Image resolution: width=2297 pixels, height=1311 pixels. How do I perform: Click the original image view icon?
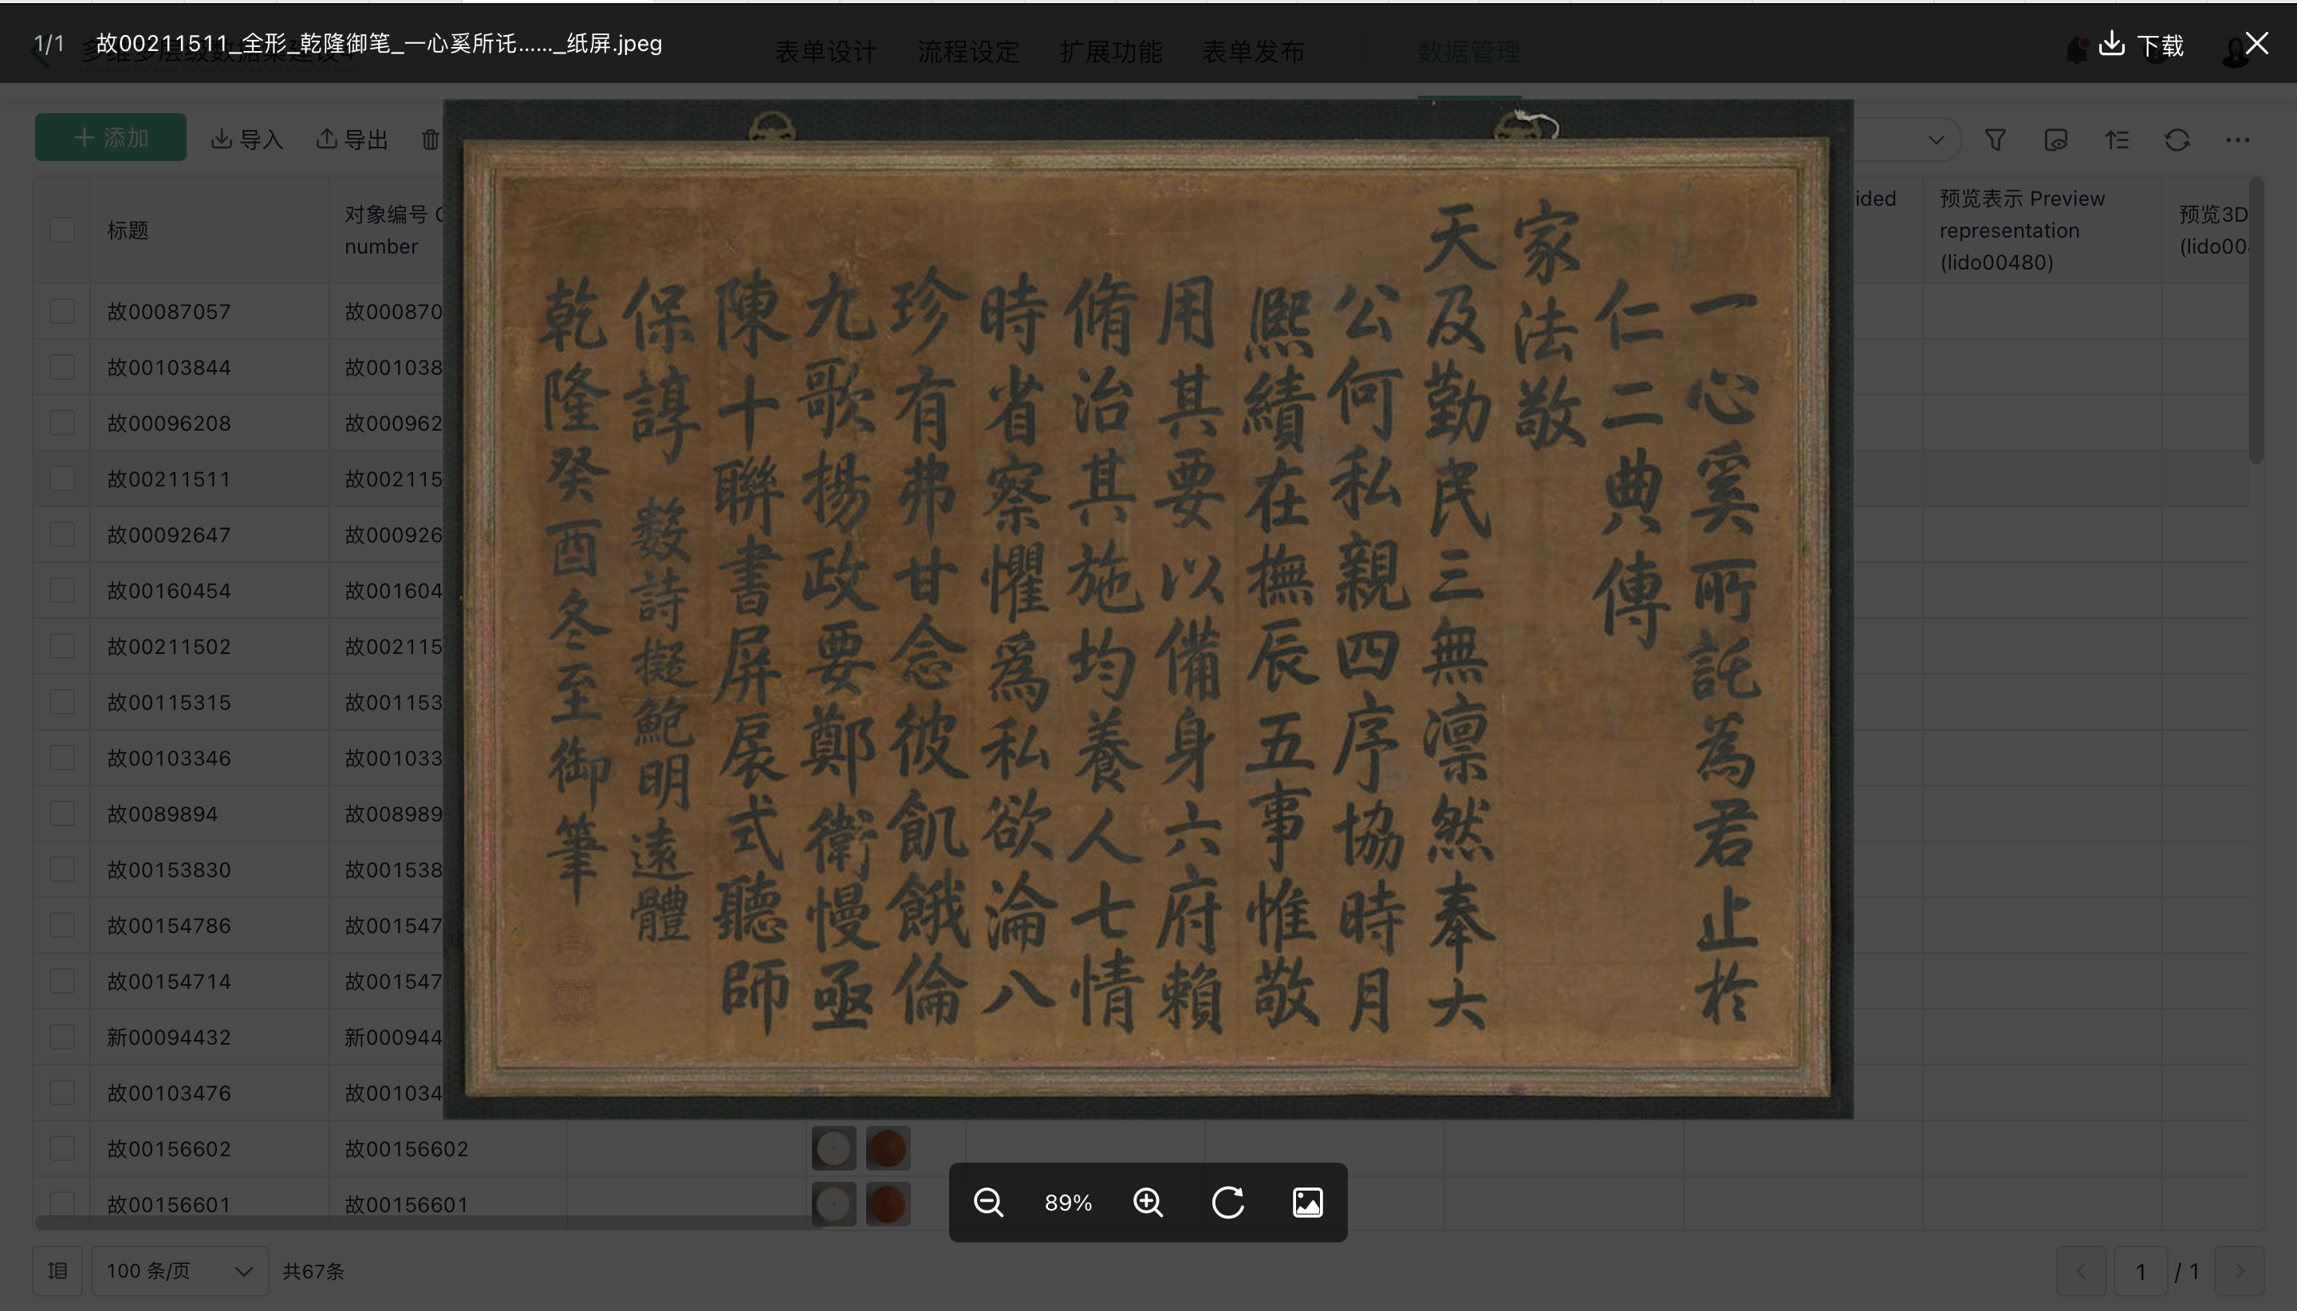(x=1307, y=1202)
